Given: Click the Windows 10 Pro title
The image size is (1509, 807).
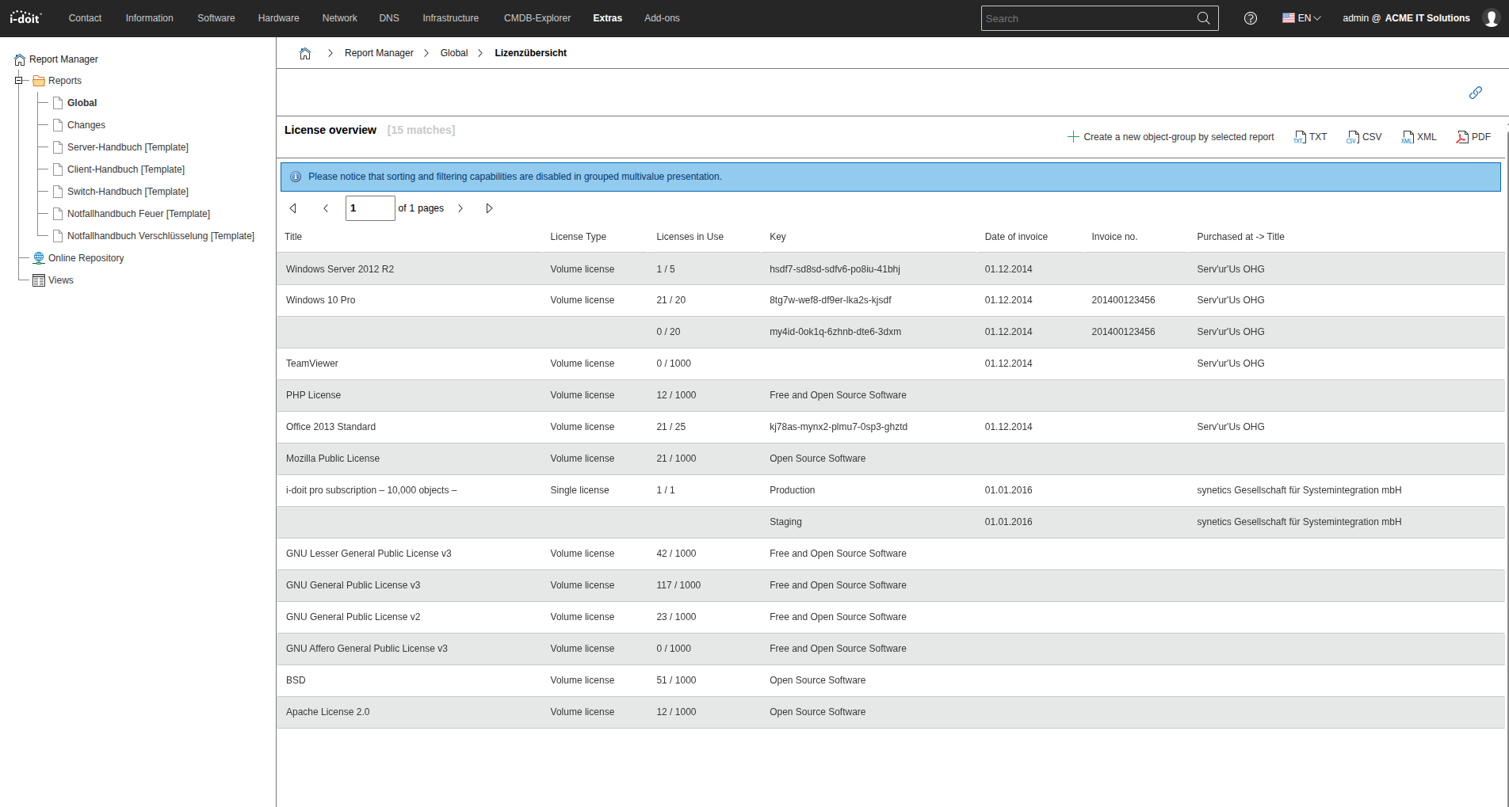Looking at the screenshot, I should (x=321, y=300).
